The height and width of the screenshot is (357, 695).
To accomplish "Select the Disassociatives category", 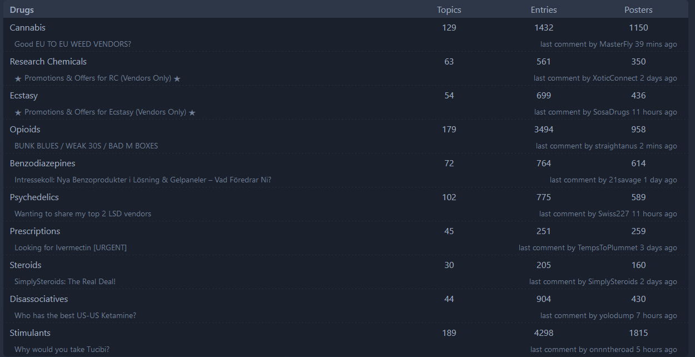I will click(39, 299).
